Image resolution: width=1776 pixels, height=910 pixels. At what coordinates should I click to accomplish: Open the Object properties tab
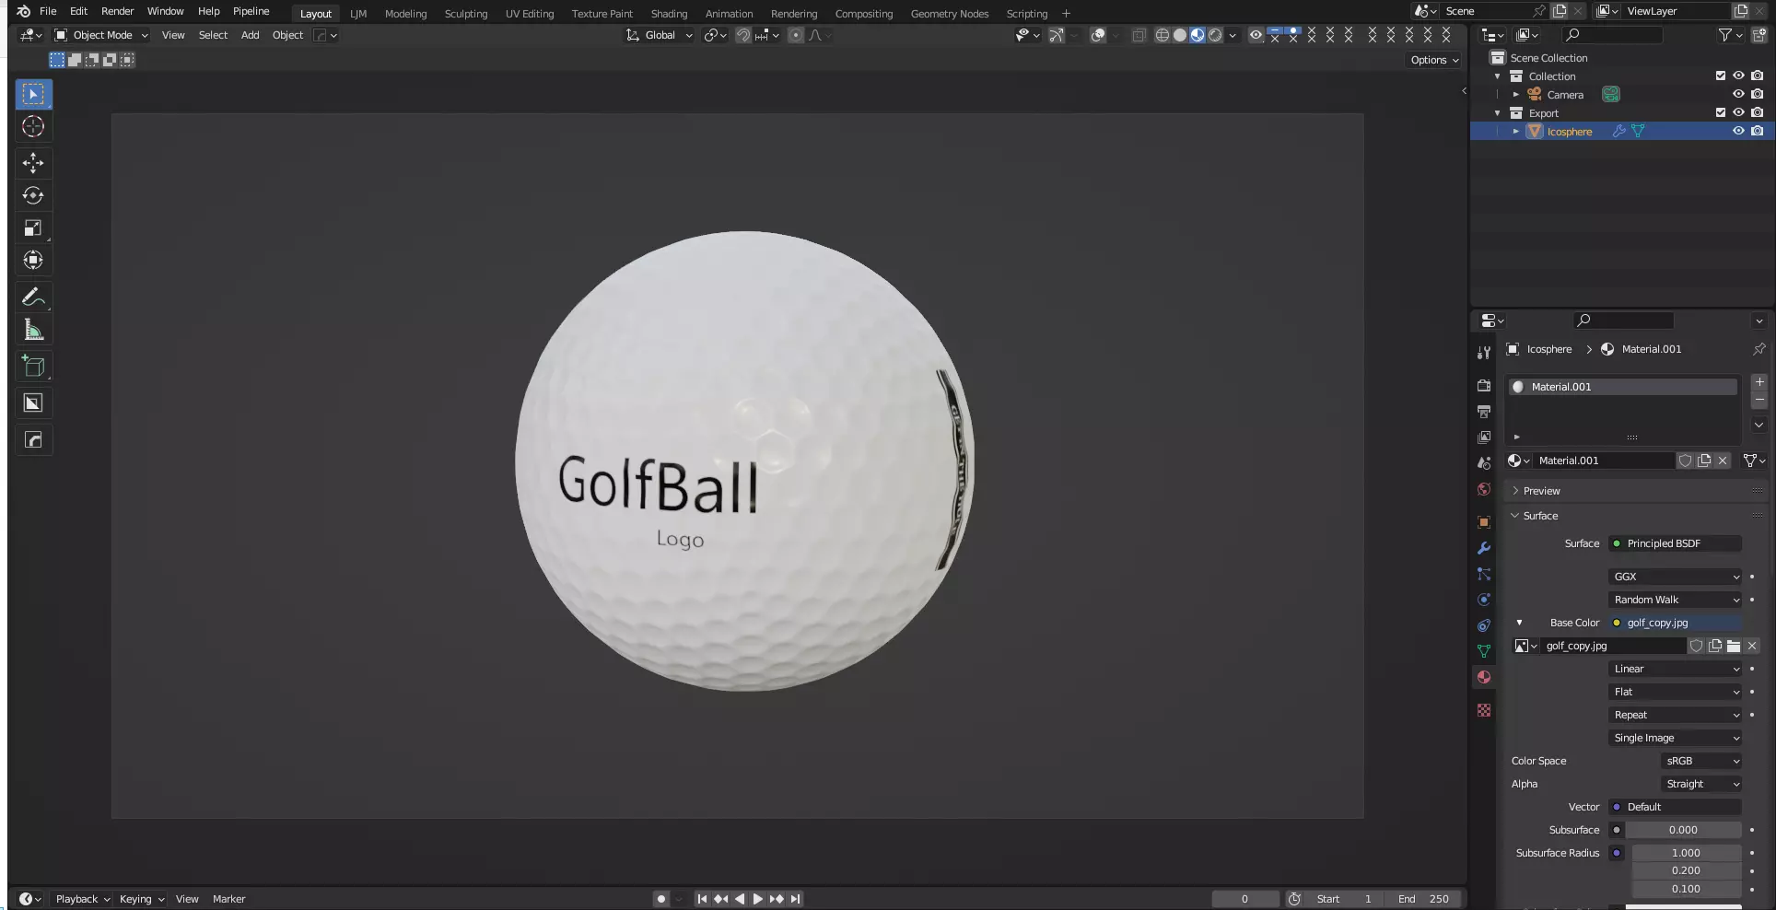click(1483, 522)
